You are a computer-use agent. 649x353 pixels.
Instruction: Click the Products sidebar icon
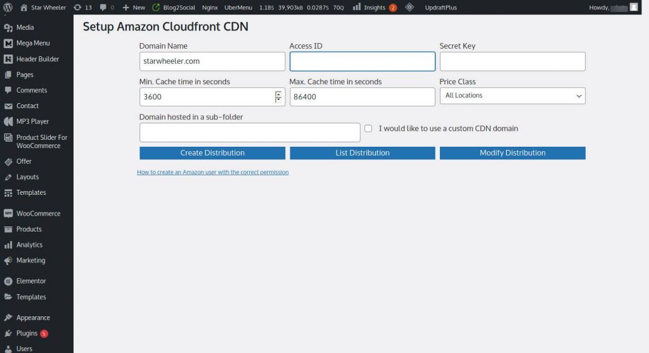click(8, 230)
